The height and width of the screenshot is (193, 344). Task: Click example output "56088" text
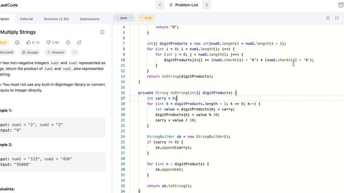coord(23,165)
